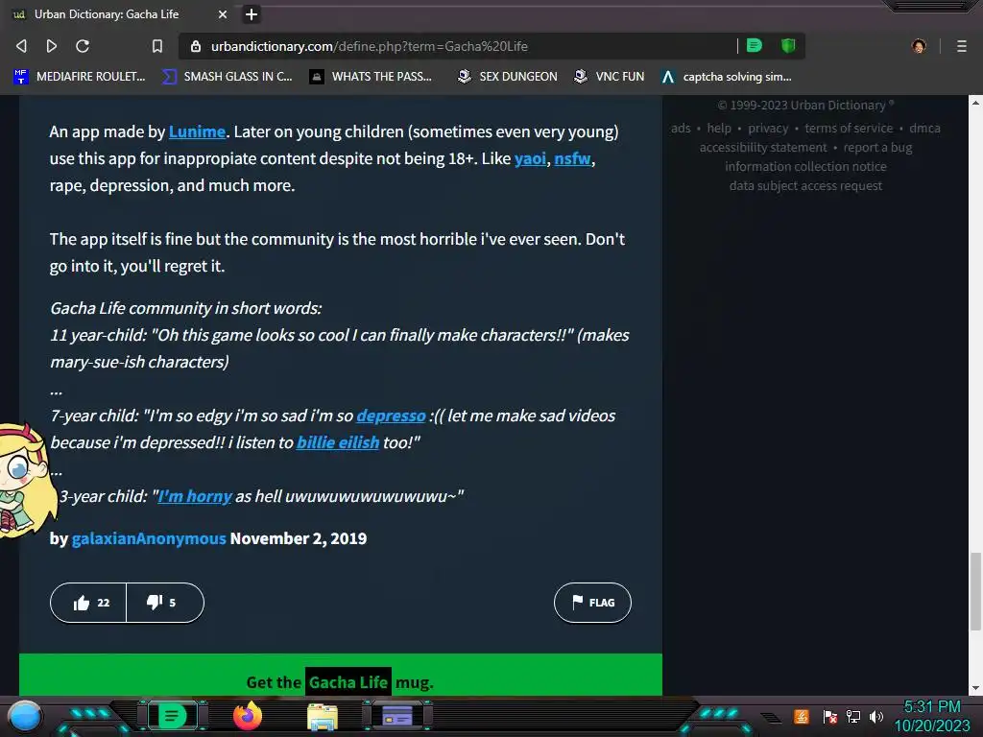Open galaxianAnonymous author profile
This screenshot has width=983, height=737.
click(x=149, y=538)
